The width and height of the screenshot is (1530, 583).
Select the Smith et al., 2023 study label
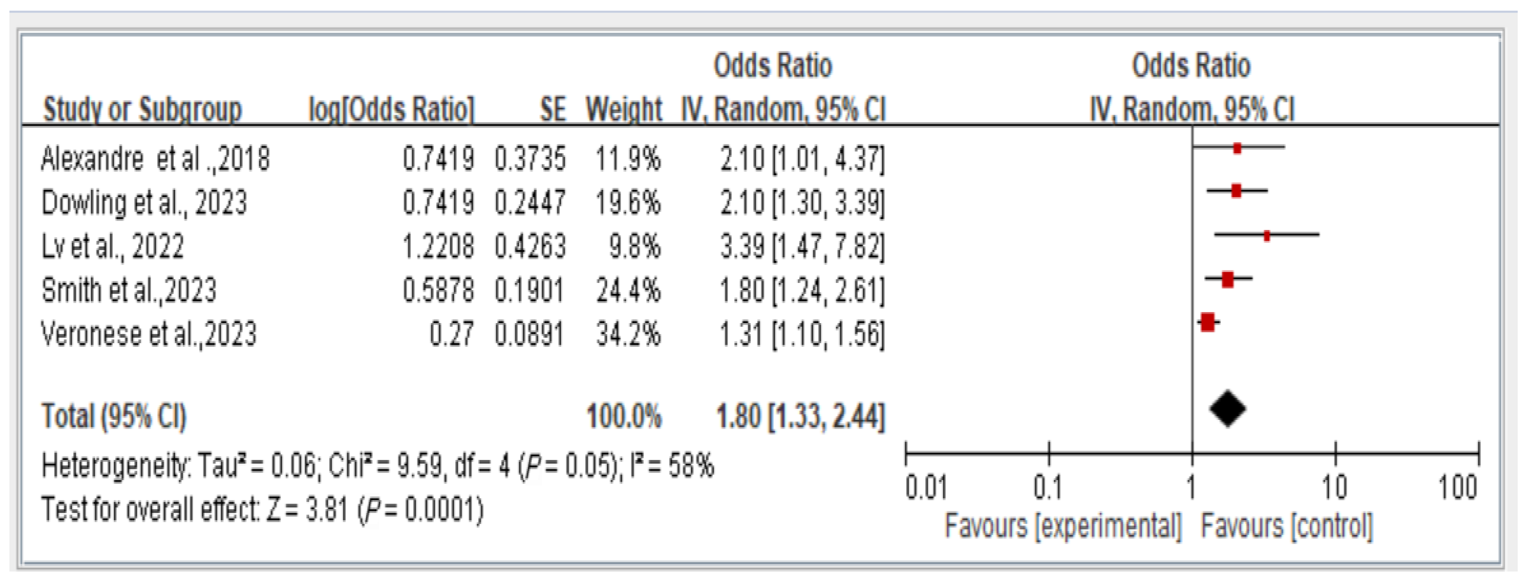pyautogui.click(x=129, y=290)
